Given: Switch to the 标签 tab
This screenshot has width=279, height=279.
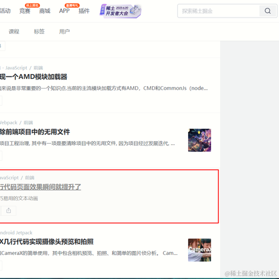Looking at the screenshot, I should click(x=39, y=32).
